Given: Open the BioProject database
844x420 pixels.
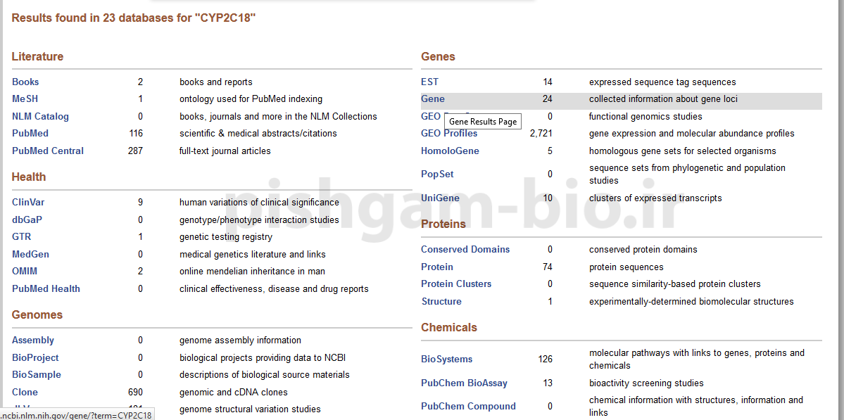Looking at the screenshot, I should (x=35, y=358).
